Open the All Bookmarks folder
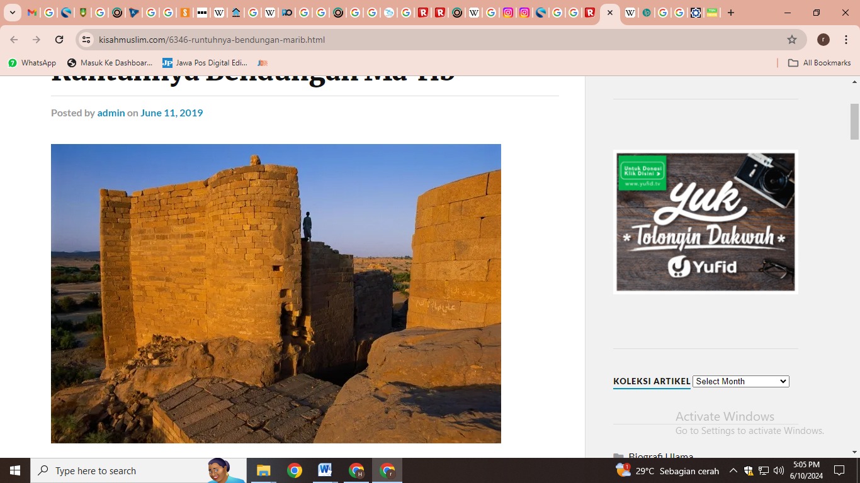This screenshot has width=860, height=483. click(819, 63)
